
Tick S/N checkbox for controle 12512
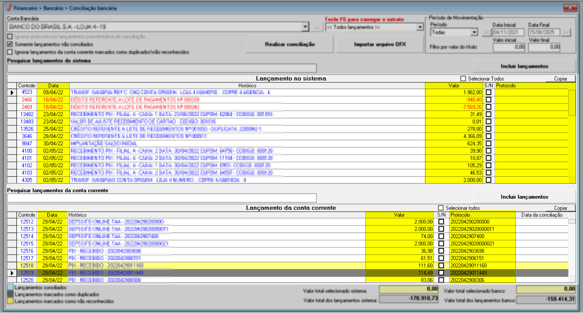[441, 222]
